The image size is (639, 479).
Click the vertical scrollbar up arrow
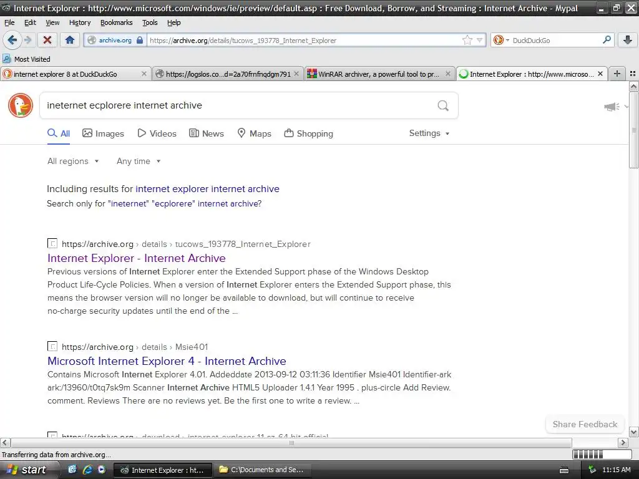pos(633,86)
